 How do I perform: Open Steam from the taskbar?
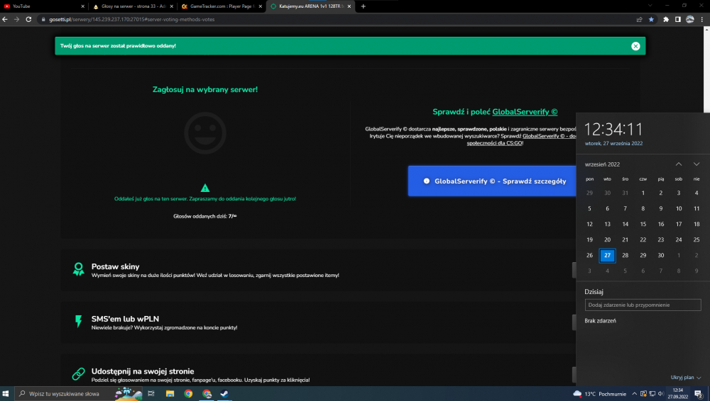(x=224, y=393)
